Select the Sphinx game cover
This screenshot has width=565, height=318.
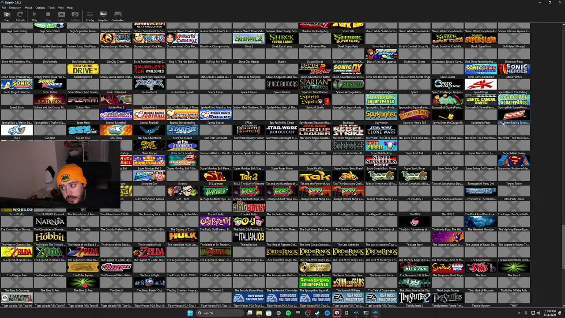[49, 99]
